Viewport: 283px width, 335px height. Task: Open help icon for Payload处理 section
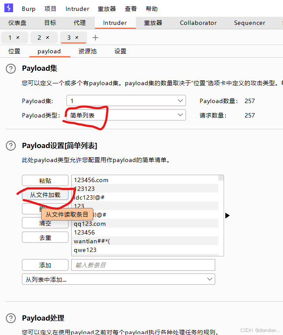pyautogui.click(x=10, y=318)
